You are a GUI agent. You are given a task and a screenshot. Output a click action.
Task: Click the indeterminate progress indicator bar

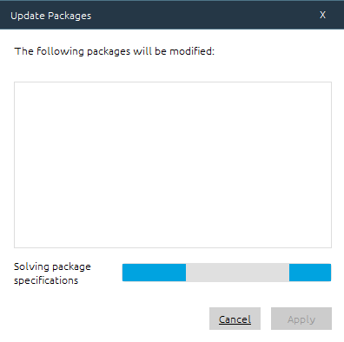227,273
